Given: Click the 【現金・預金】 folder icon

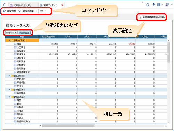Looking at the screenshot, I should (12, 40).
